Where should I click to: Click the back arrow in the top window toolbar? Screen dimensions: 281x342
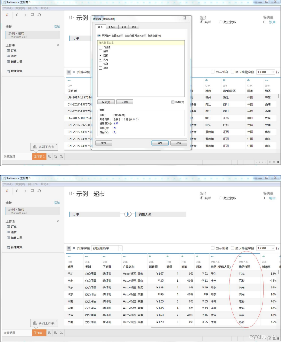[18, 15]
